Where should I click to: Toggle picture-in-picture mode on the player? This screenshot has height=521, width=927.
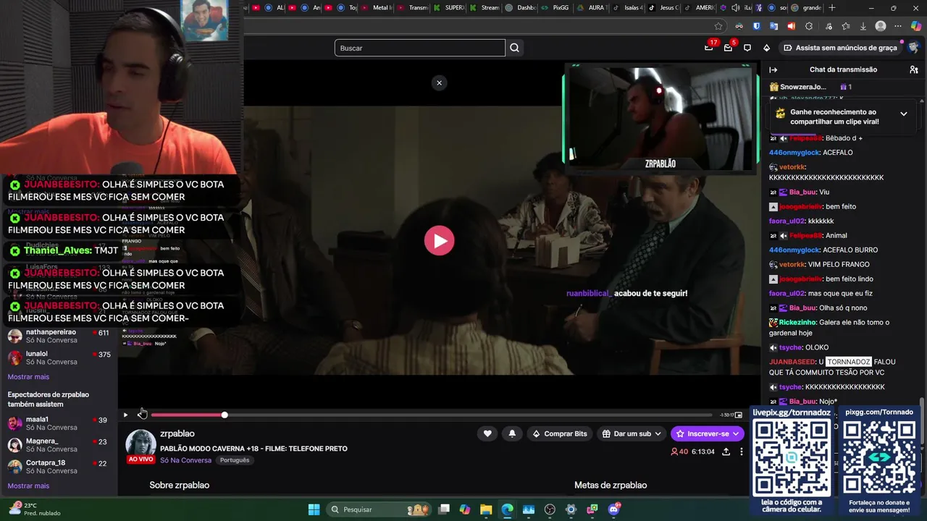[739, 415]
